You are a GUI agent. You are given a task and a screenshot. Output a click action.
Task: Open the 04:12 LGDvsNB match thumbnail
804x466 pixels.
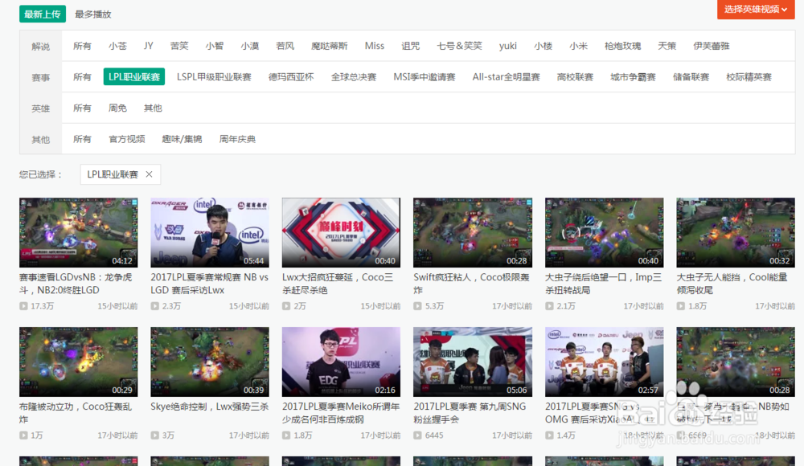(x=79, y=233)
